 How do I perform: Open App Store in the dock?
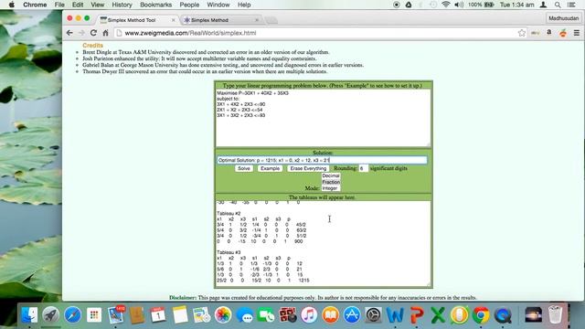tap(352, 314)
